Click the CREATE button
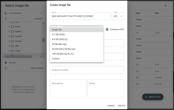The width and height of the screenshot is (174, 110). pos(121,106)
